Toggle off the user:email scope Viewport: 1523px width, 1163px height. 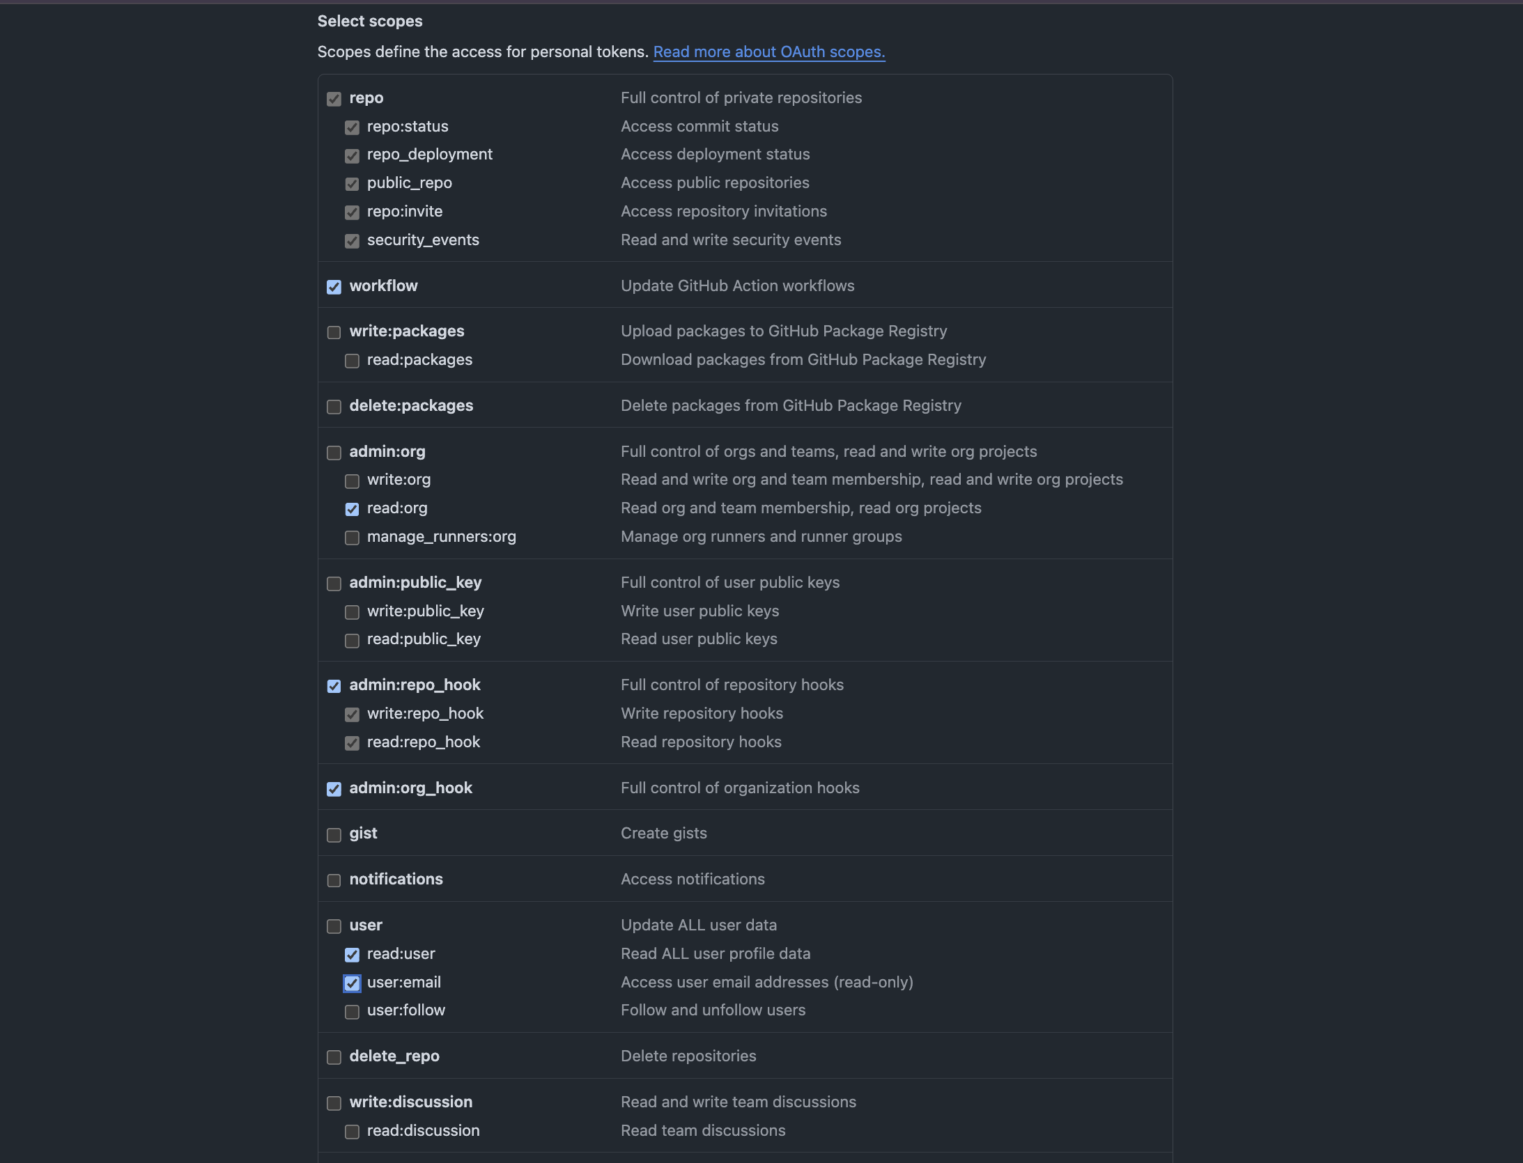pos(352,983)
